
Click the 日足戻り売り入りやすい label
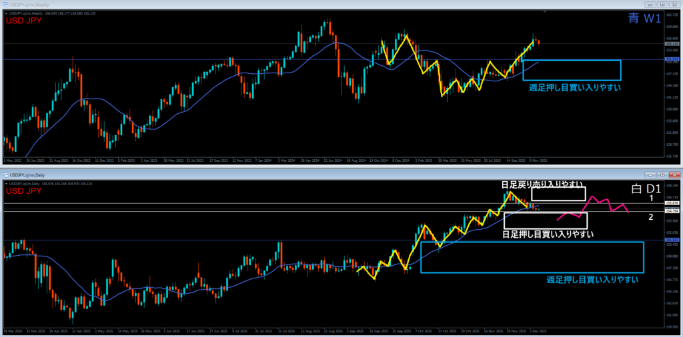[543, 184]
